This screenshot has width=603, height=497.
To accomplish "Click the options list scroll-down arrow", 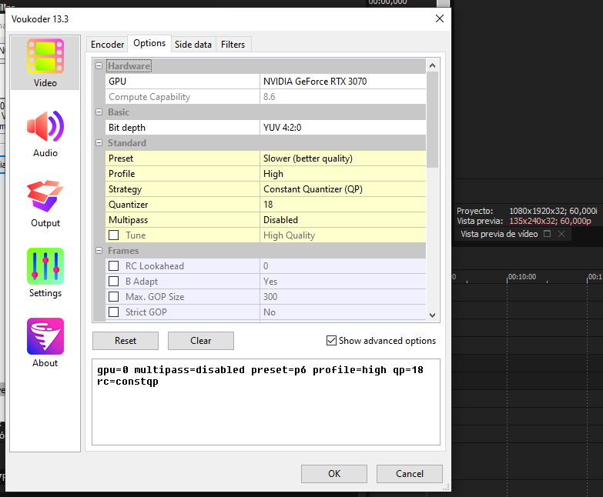I will [432, 315].
